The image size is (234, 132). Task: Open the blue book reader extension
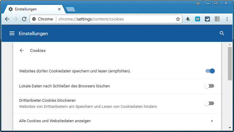coord(198,19)
